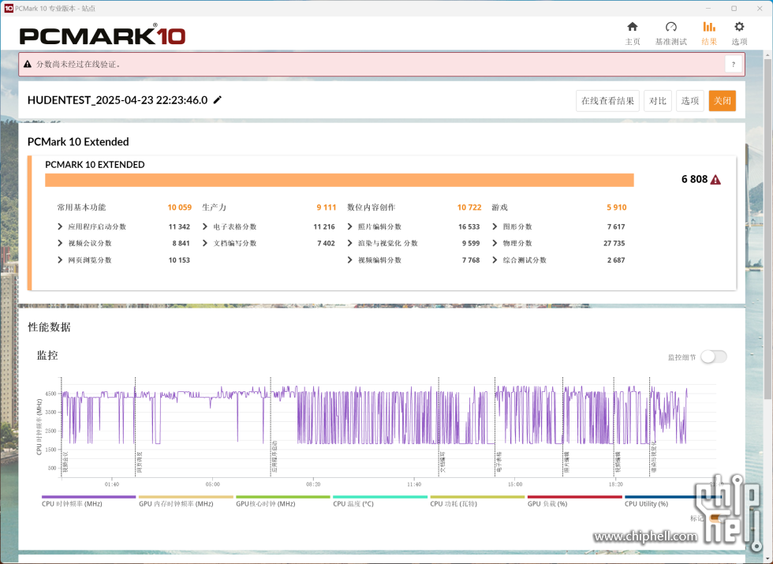Click the 性能数据 section heading
This screenshot has height=564, width=773.
49,327
